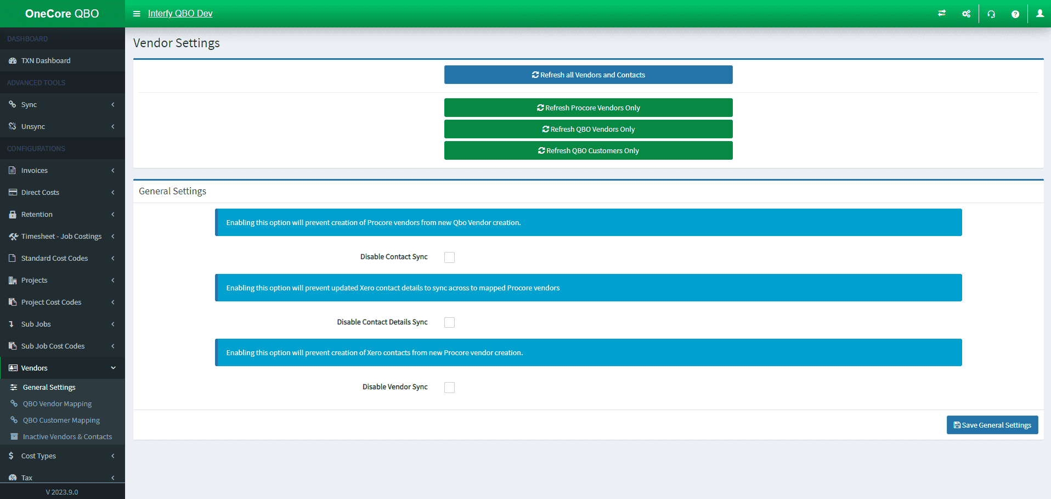1051x499 pixels.
Task: Click the hamburger menu toggle icon
Action: click(137, 14)
